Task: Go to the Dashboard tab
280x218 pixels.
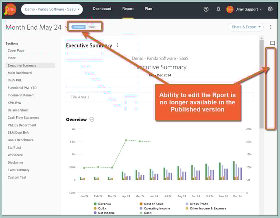Action: (102, 9)
